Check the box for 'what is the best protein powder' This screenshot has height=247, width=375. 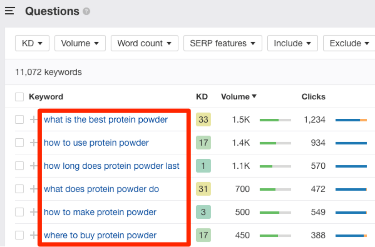pyautogui.click(x=19, y=120)
